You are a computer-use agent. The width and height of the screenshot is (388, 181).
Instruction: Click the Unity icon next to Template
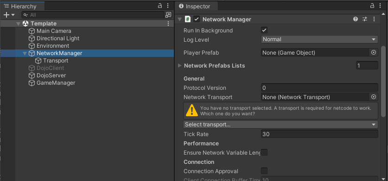pos(25,24)
